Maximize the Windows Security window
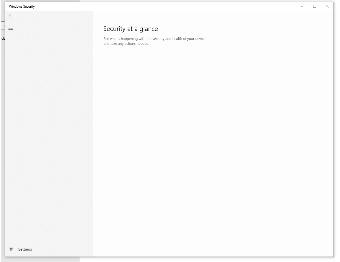Image resolution: width=340 pixels, height=262 pixels. [315, 6]
